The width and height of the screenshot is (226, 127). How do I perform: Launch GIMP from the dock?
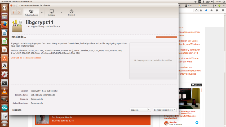point(5,99)
